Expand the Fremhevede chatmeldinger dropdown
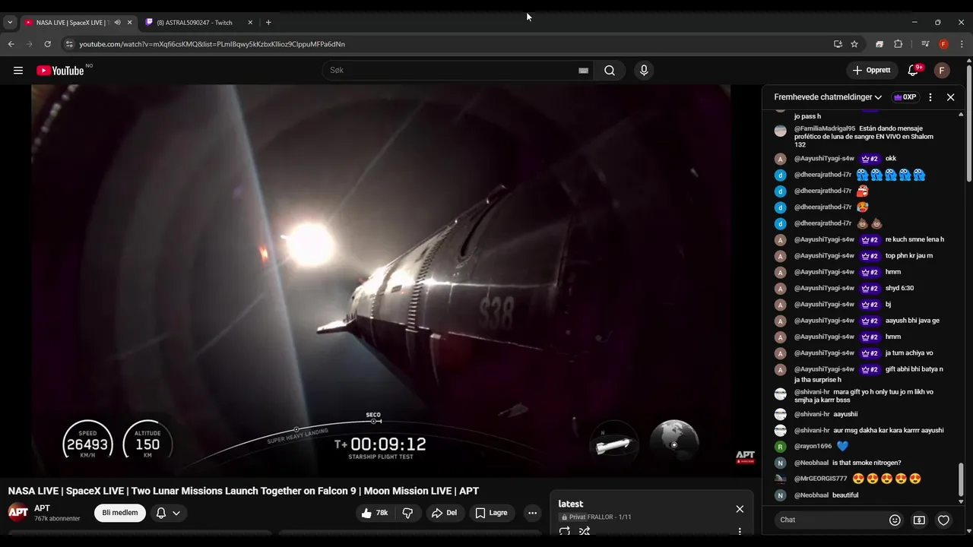973x547 pixels. coord(828,97)
